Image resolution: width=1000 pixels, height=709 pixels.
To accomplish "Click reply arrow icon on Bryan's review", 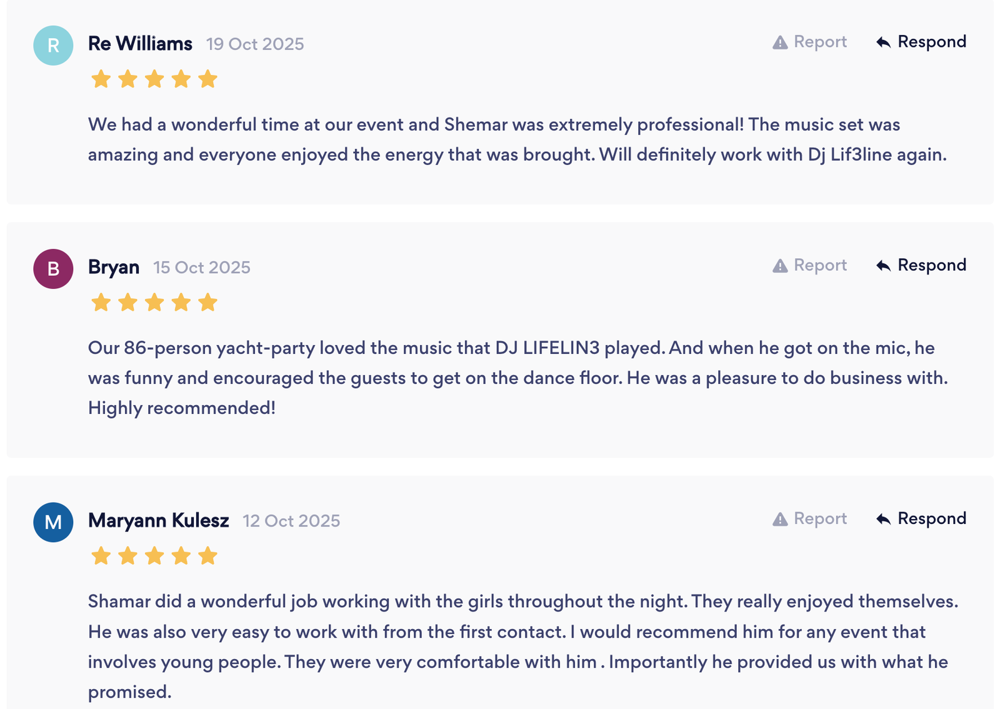I will [883, 266].
